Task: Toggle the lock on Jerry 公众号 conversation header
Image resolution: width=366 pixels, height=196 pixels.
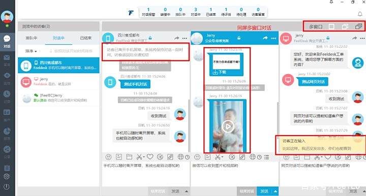Action: click(x=239, y=38)
